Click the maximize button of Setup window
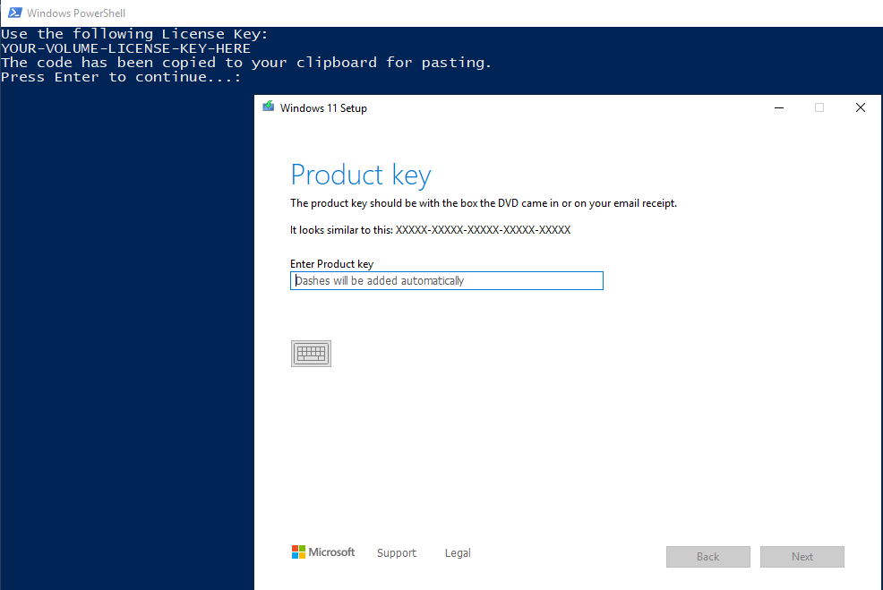This screenshot has width=883, height=590. [x=819, y=107]
